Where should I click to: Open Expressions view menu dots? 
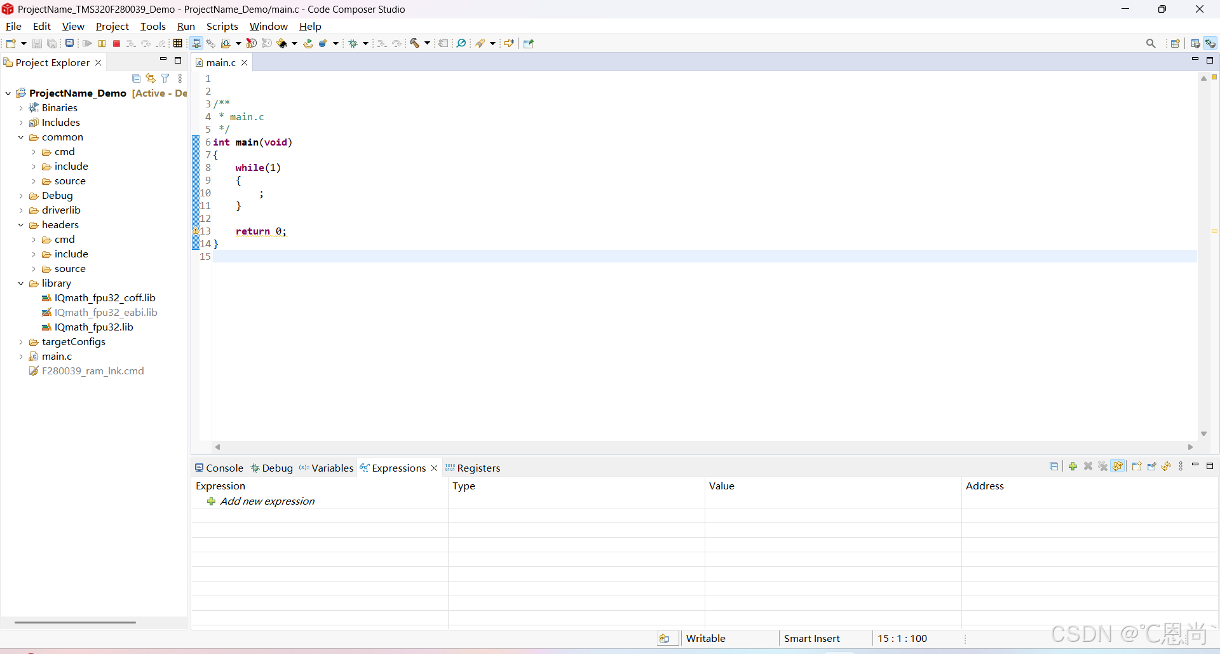1181,467
